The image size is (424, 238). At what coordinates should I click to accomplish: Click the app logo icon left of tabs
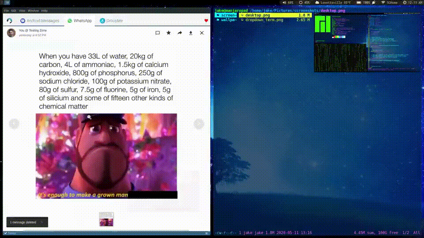pyautogui.click(x=9, y=21)
